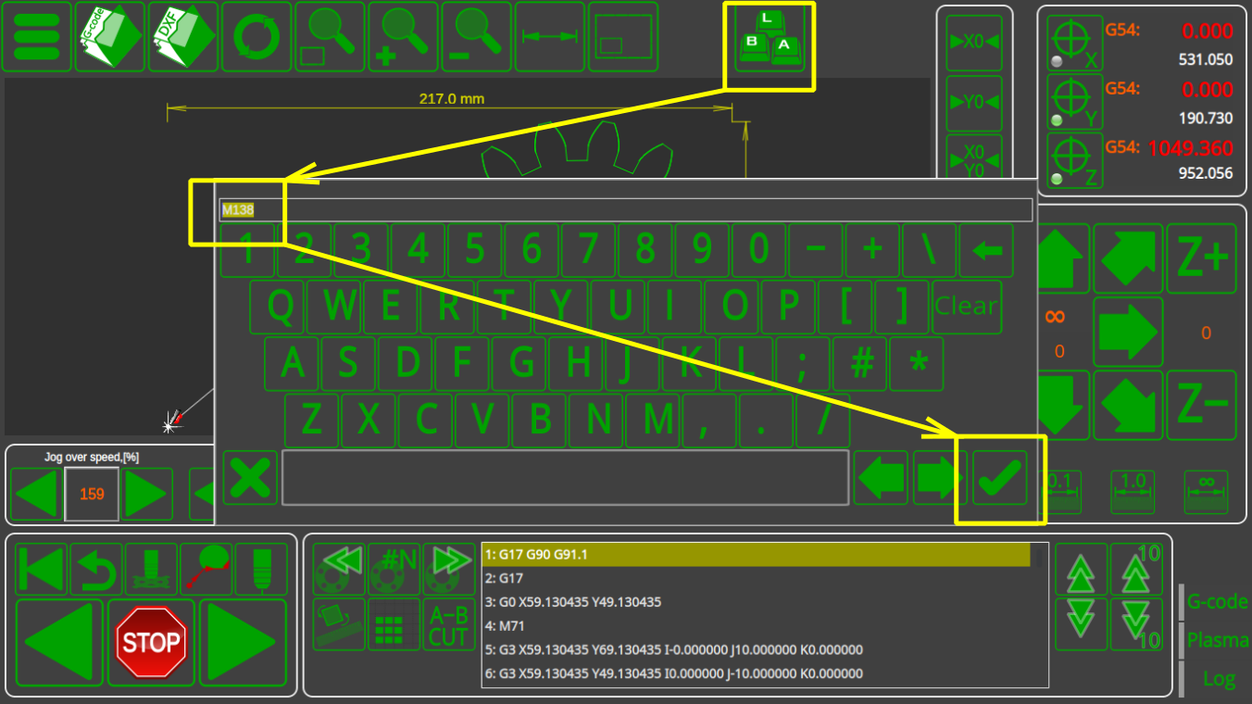The image size is (1252, 704).
Task: Decrease jog over speed with left arrow
Action: pyautogui.click(x=37, y=495)
